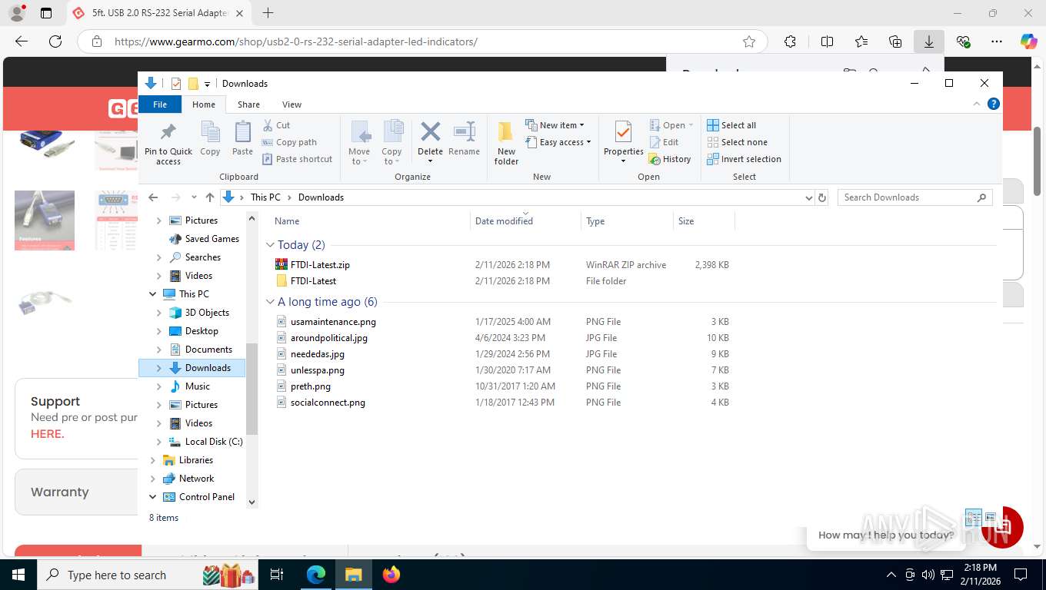Click the Edge address bar

pos(422,41)
